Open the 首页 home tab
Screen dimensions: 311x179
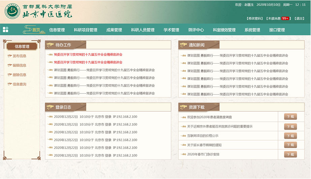point(36,30)
